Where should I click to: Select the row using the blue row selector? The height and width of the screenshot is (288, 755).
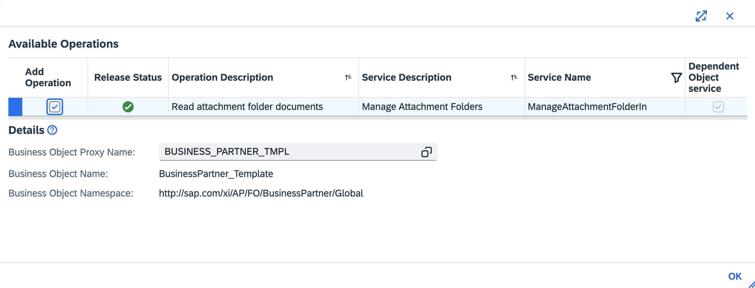pos(15,107)
